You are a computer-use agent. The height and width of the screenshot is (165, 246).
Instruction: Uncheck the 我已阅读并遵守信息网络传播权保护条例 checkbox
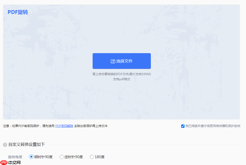pos(183,126)
